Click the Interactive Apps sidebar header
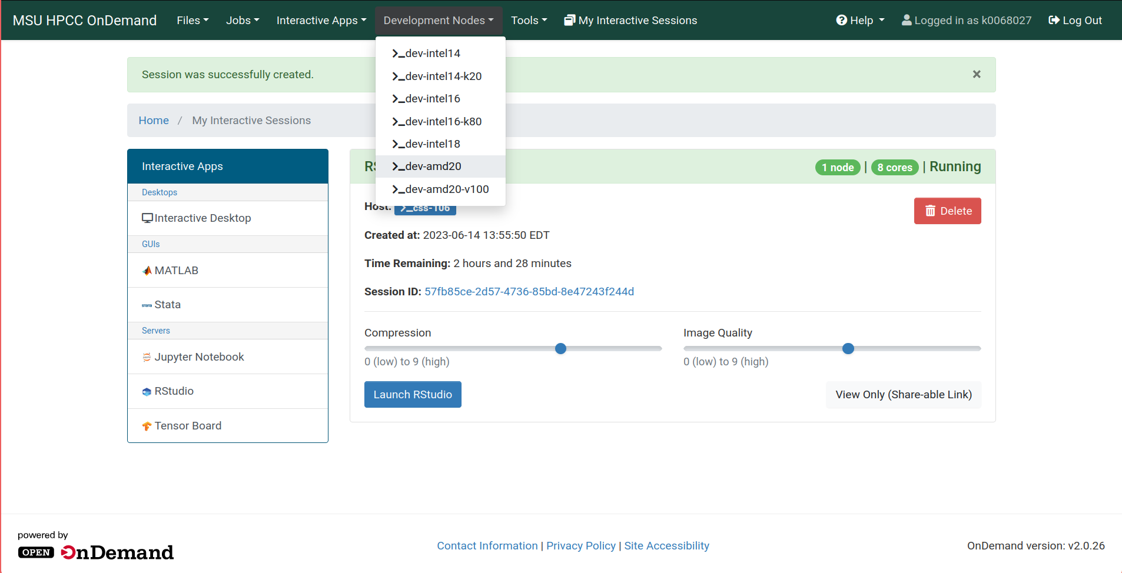Image resolution: width=1122 pixels, height=573 pixels. click(x=228, y=166)
